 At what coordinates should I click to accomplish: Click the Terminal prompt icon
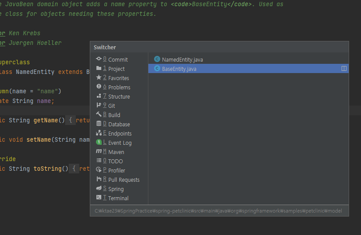pos(99,198)
